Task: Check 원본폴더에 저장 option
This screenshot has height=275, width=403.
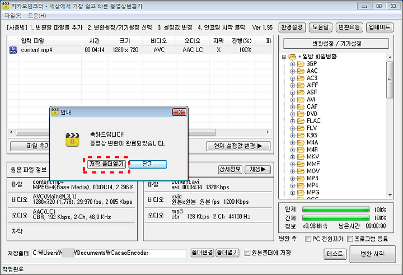Action: 247,253
